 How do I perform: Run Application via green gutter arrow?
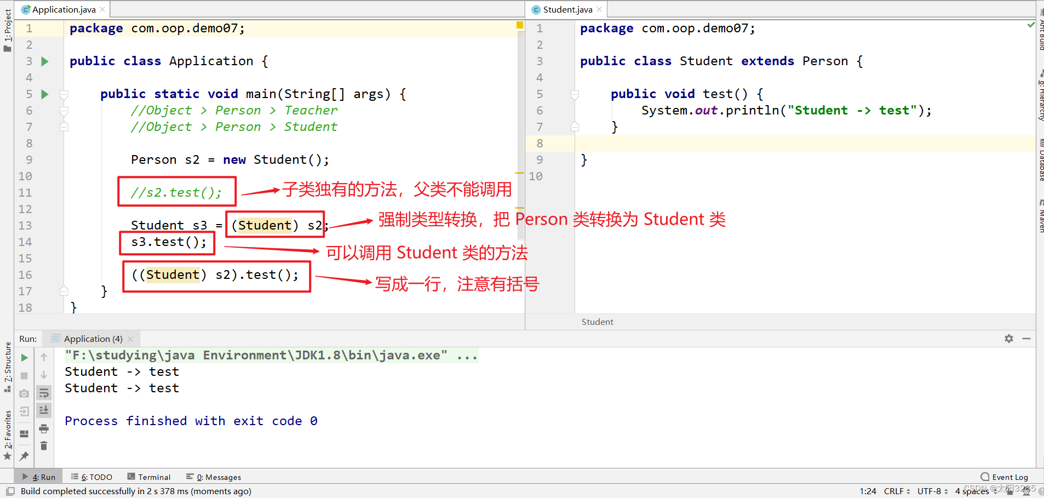point(45,61)
